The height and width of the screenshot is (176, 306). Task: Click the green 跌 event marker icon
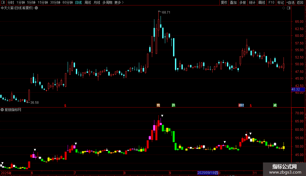point(174,105)
